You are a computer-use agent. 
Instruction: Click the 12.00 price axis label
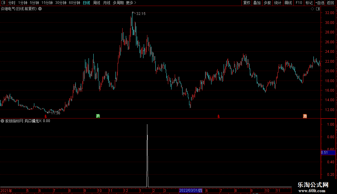click(330, 110)
